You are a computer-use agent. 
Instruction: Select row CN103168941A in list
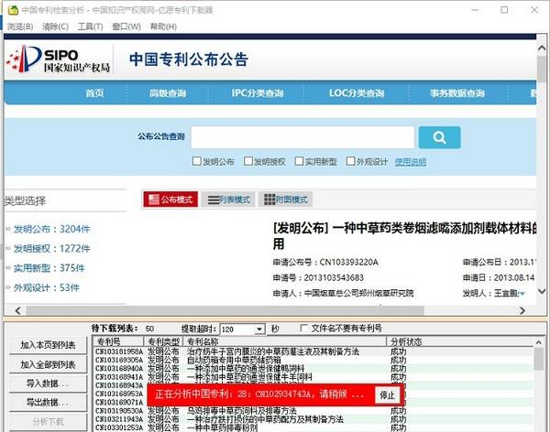pos(313,377)
